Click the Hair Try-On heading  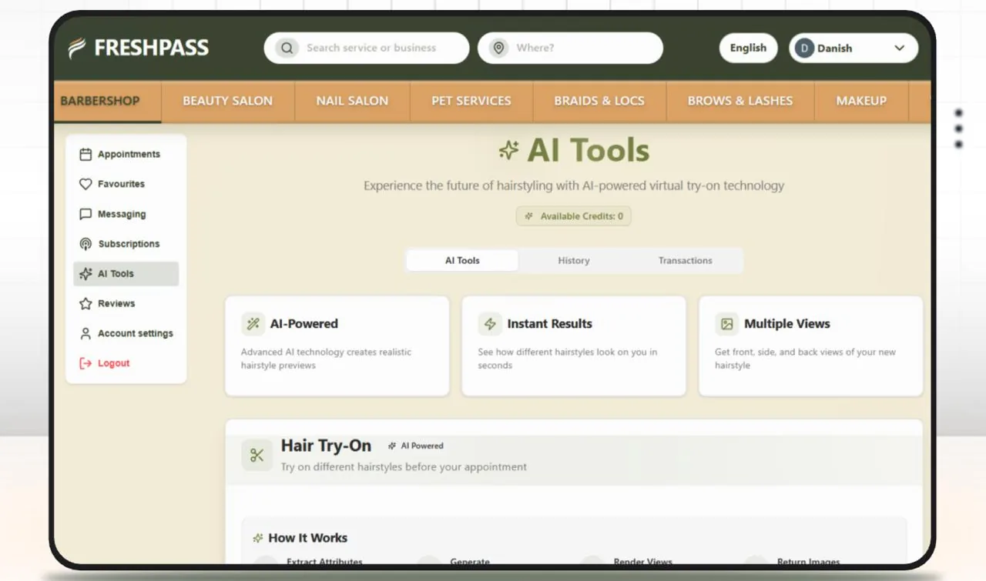[326, 446]
